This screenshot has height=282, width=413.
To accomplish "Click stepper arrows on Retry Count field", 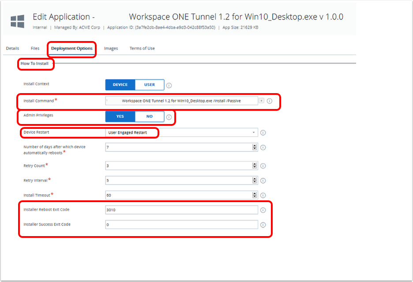I will click(254, 166).
